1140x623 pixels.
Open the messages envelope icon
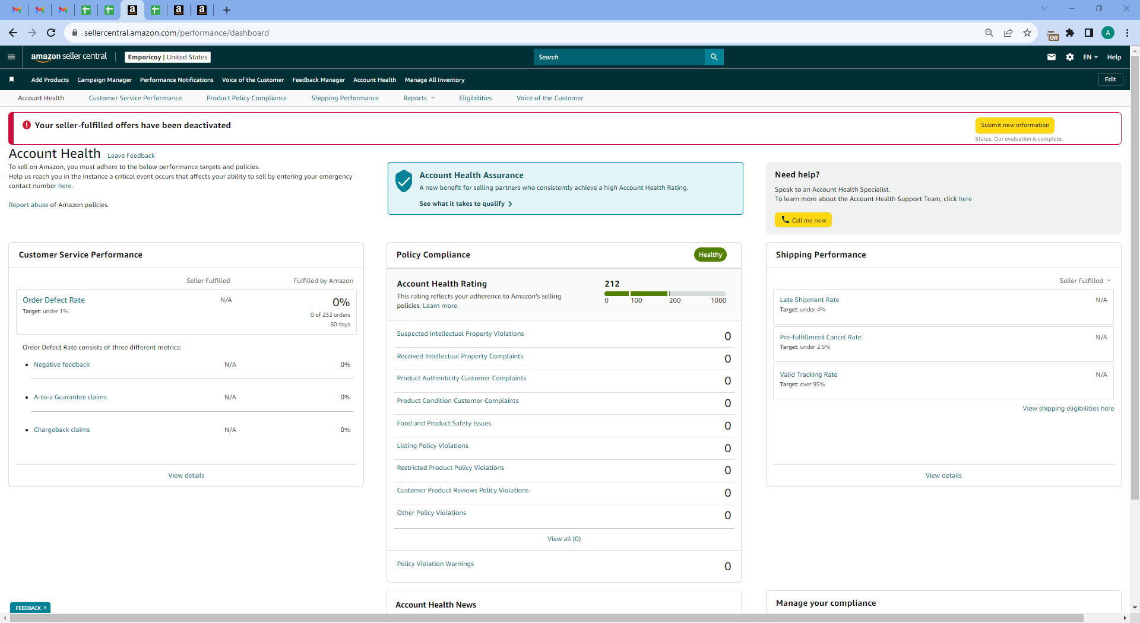(1051, 57)
